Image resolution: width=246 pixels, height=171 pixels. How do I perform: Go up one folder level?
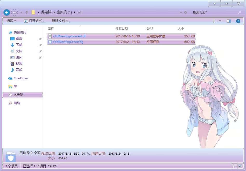pos(27,12)
